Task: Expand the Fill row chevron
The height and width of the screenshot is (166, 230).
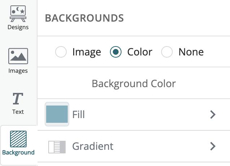Action: point(213,115)
